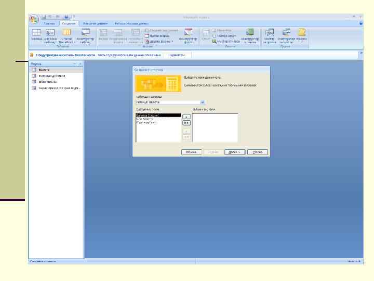Image resolution: width=374 pixels, height=281 pixels.
Task: Select the second form below Валюта
Action: point(56,76)
